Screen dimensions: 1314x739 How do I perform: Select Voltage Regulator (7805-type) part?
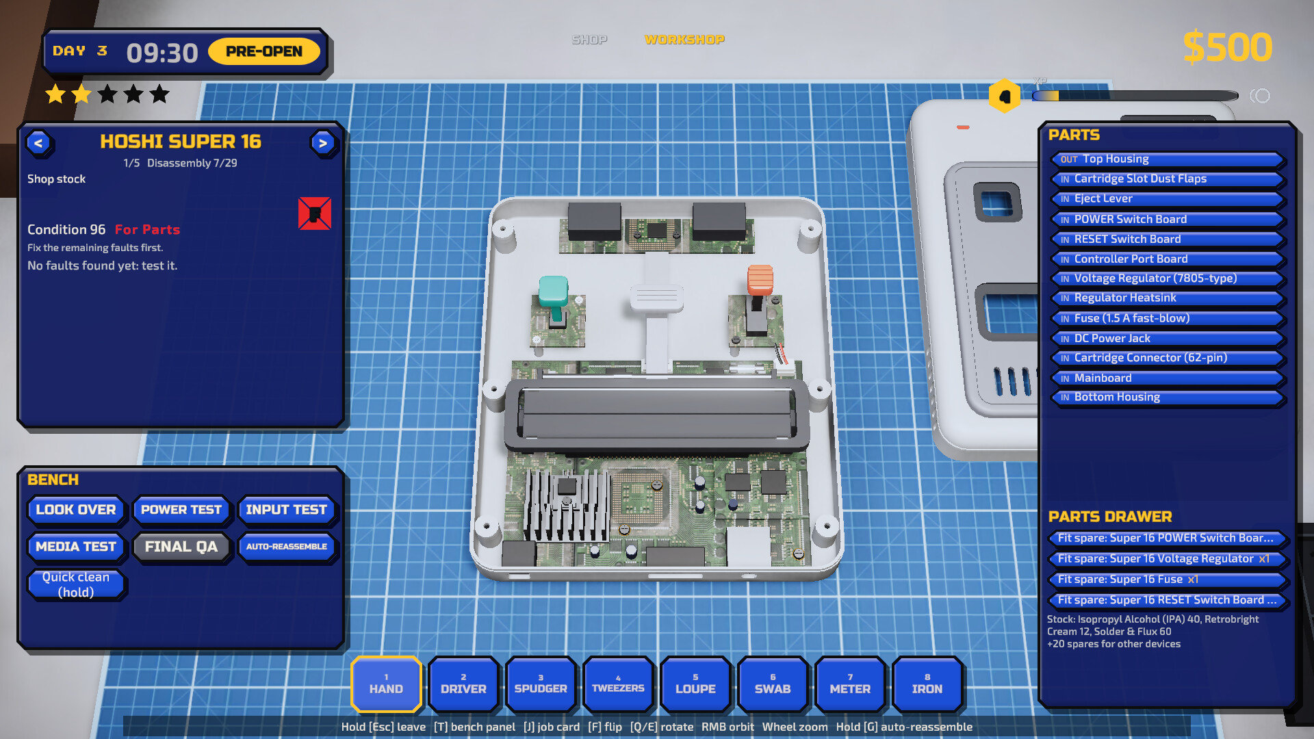(x=1168, y=278)
